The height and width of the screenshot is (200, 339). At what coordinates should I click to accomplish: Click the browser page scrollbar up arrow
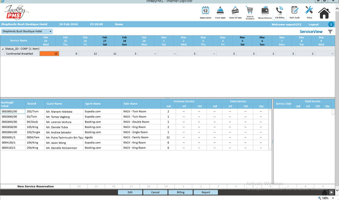pos(337,9)
